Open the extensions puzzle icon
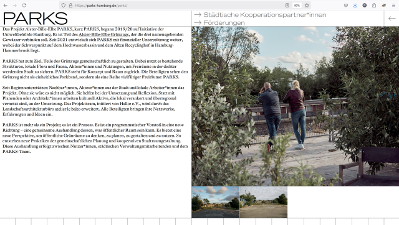399x225 pixels. click(374, 6)
